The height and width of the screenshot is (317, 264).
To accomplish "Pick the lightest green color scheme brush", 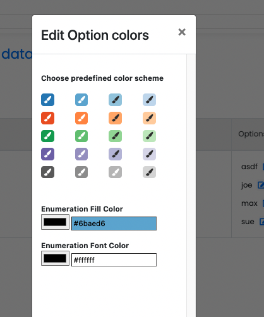I will [149, 136].
